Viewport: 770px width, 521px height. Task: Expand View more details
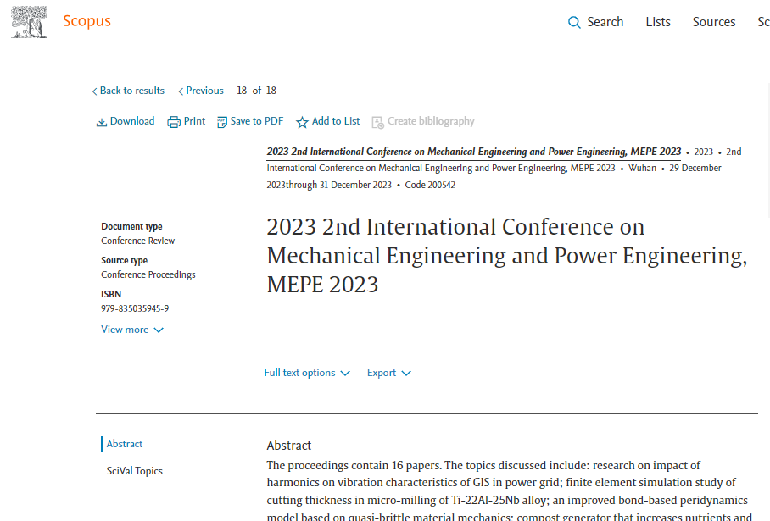pyautogui.click(x=132, y=330)
